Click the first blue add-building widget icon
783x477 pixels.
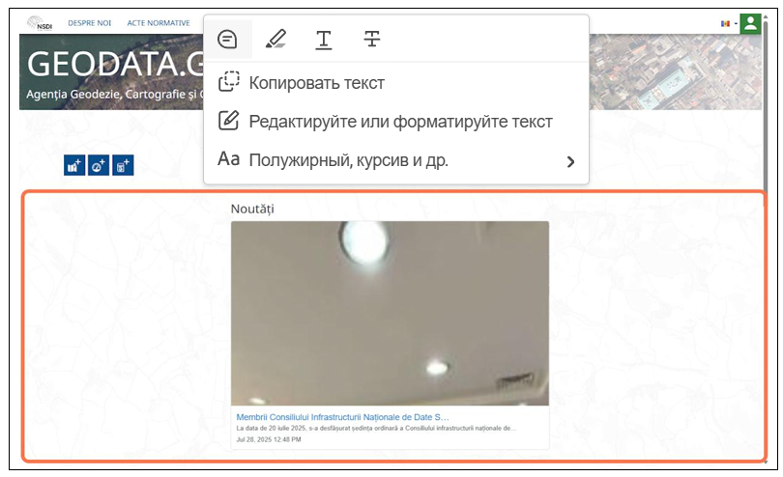click(x=73, y=165)
